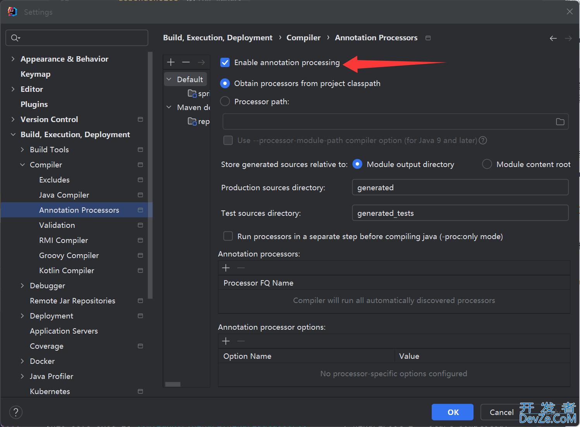Click project icon next to Build Tools

pos(140,150)
